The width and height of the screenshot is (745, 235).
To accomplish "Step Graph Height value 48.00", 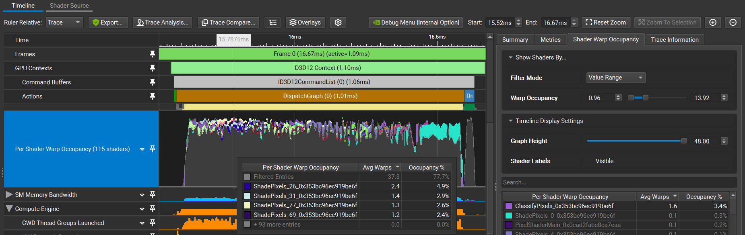I will click(724, 141).
